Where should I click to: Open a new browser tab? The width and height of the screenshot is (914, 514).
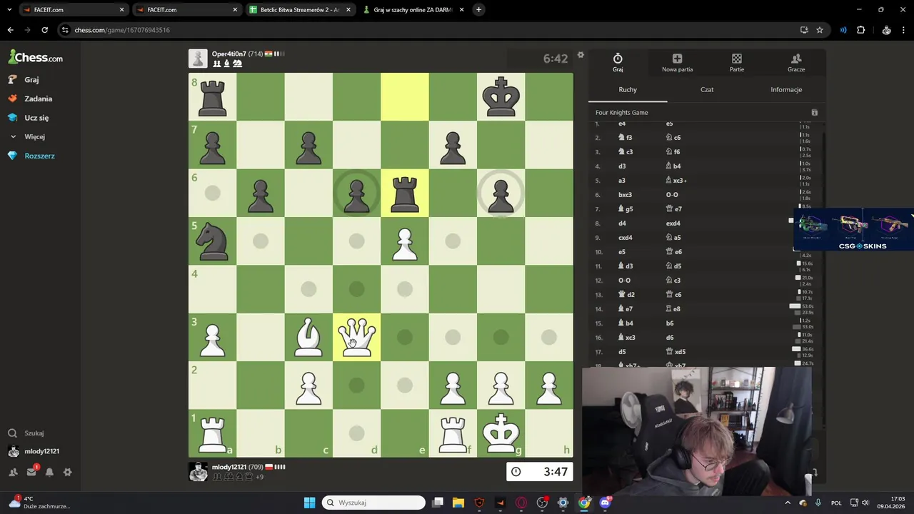click(x=478, y=10)
